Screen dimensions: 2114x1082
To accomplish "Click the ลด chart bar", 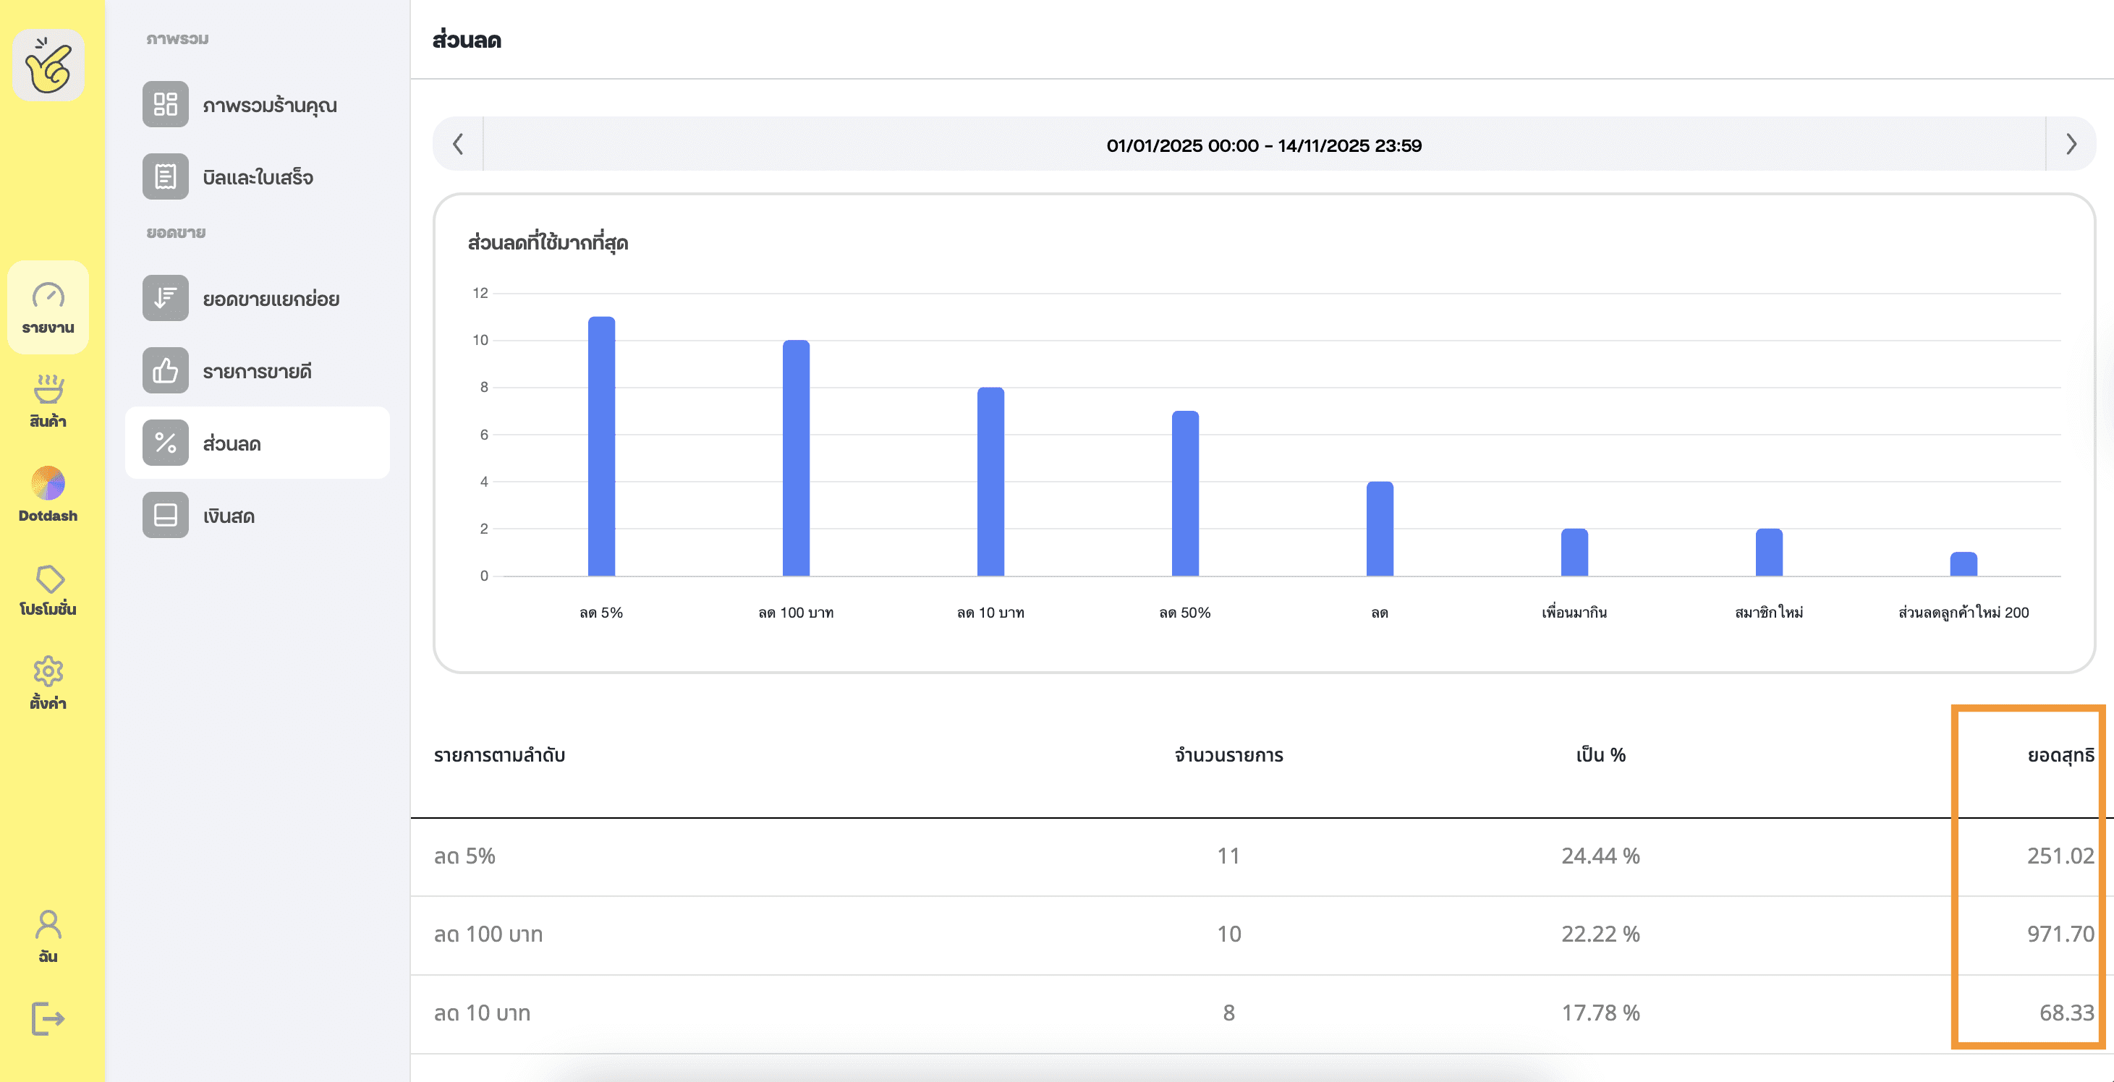I will point(1380,528).
